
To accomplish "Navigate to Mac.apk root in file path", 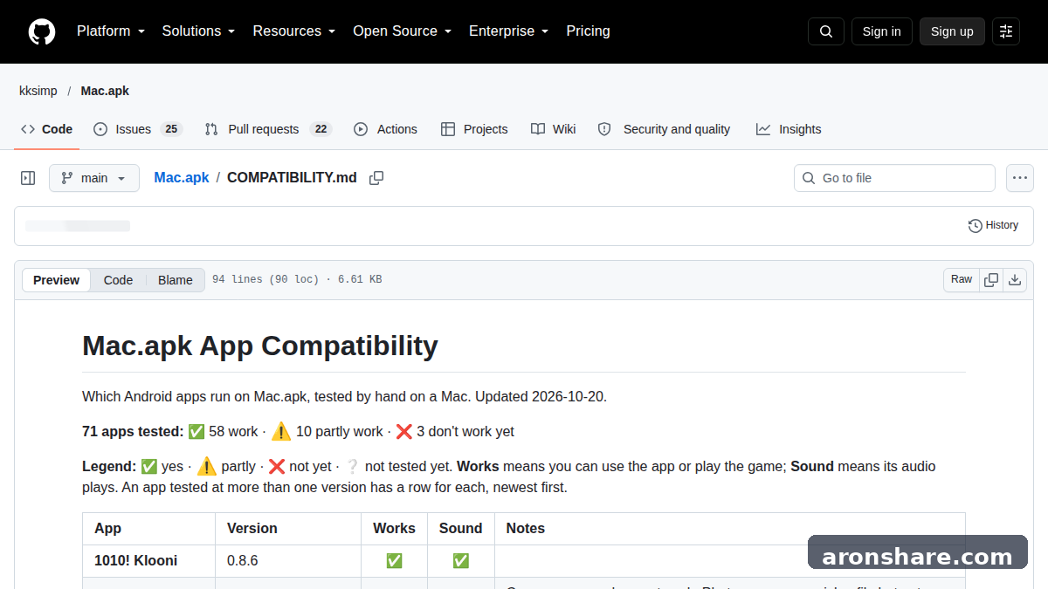I will click(x=182, y=178).
